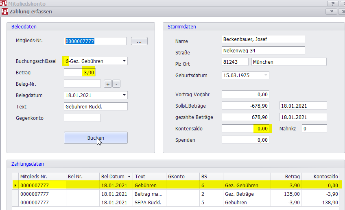Screen dimensions: 345x210
Task: Click the Buchen button
Action: tap(96, 138)
